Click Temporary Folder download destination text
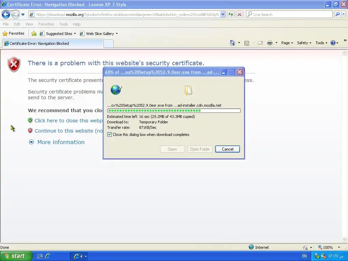Image resolution: width=348 pixels, height=261 pixels. click(x=154, y=122)
